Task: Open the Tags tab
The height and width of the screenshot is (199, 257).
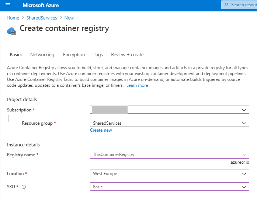Action: point(98,54)
